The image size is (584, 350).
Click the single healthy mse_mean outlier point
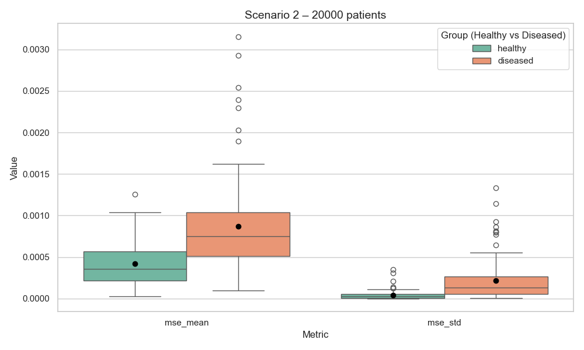(x=135, y=194)
